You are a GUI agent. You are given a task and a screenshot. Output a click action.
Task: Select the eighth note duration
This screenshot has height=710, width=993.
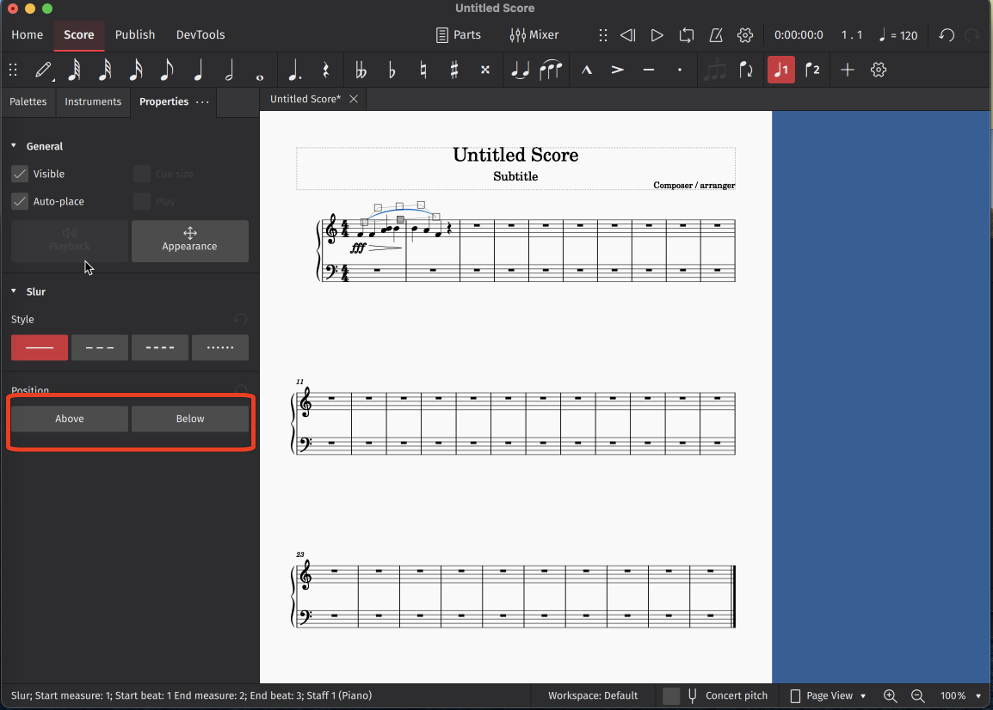tap(166, 70)
